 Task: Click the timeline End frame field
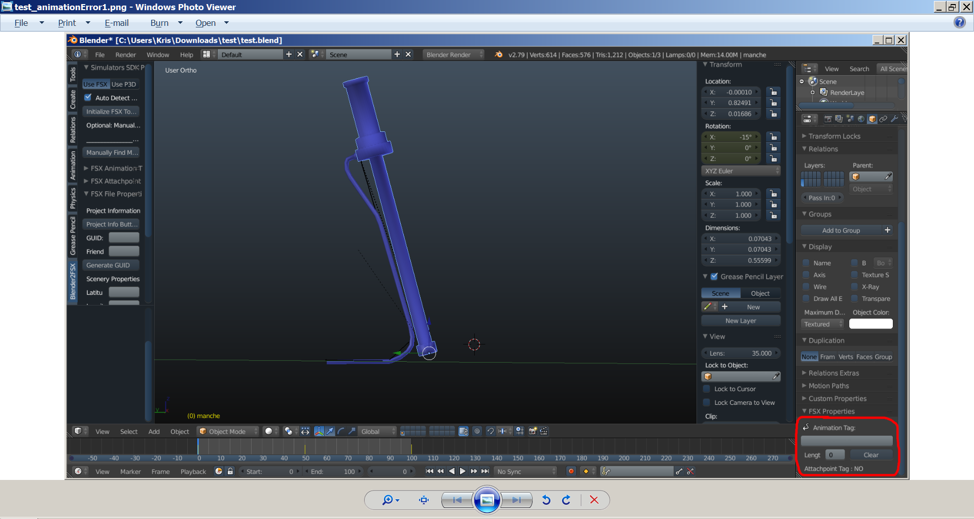(333, 471)
